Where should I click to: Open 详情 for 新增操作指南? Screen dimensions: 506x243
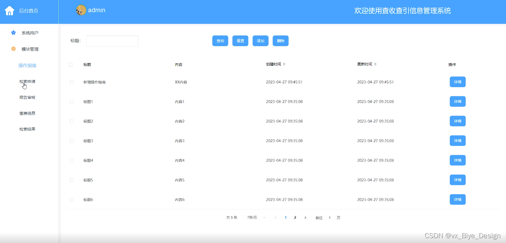tap(458, 82)
